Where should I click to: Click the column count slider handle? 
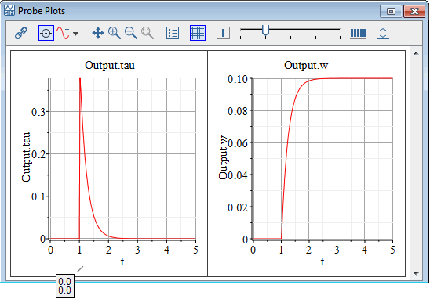tap(265, 30)
